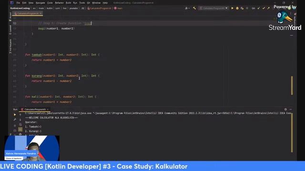
Task: Click the Run console vertical scrollbar
Action: click(292, 133)
